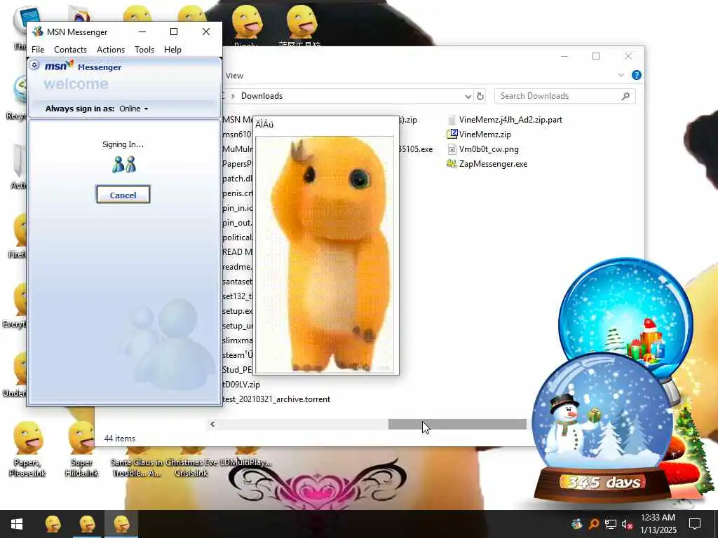
Task: Open the Actions menu
Action: [111, 50]
